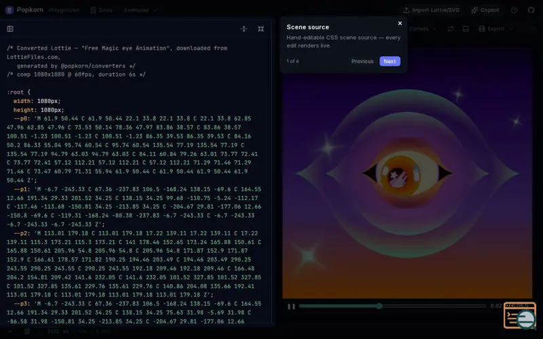543x339 pixels.
Task: Click the '--p2' variable name
Action: click(20, 233)
